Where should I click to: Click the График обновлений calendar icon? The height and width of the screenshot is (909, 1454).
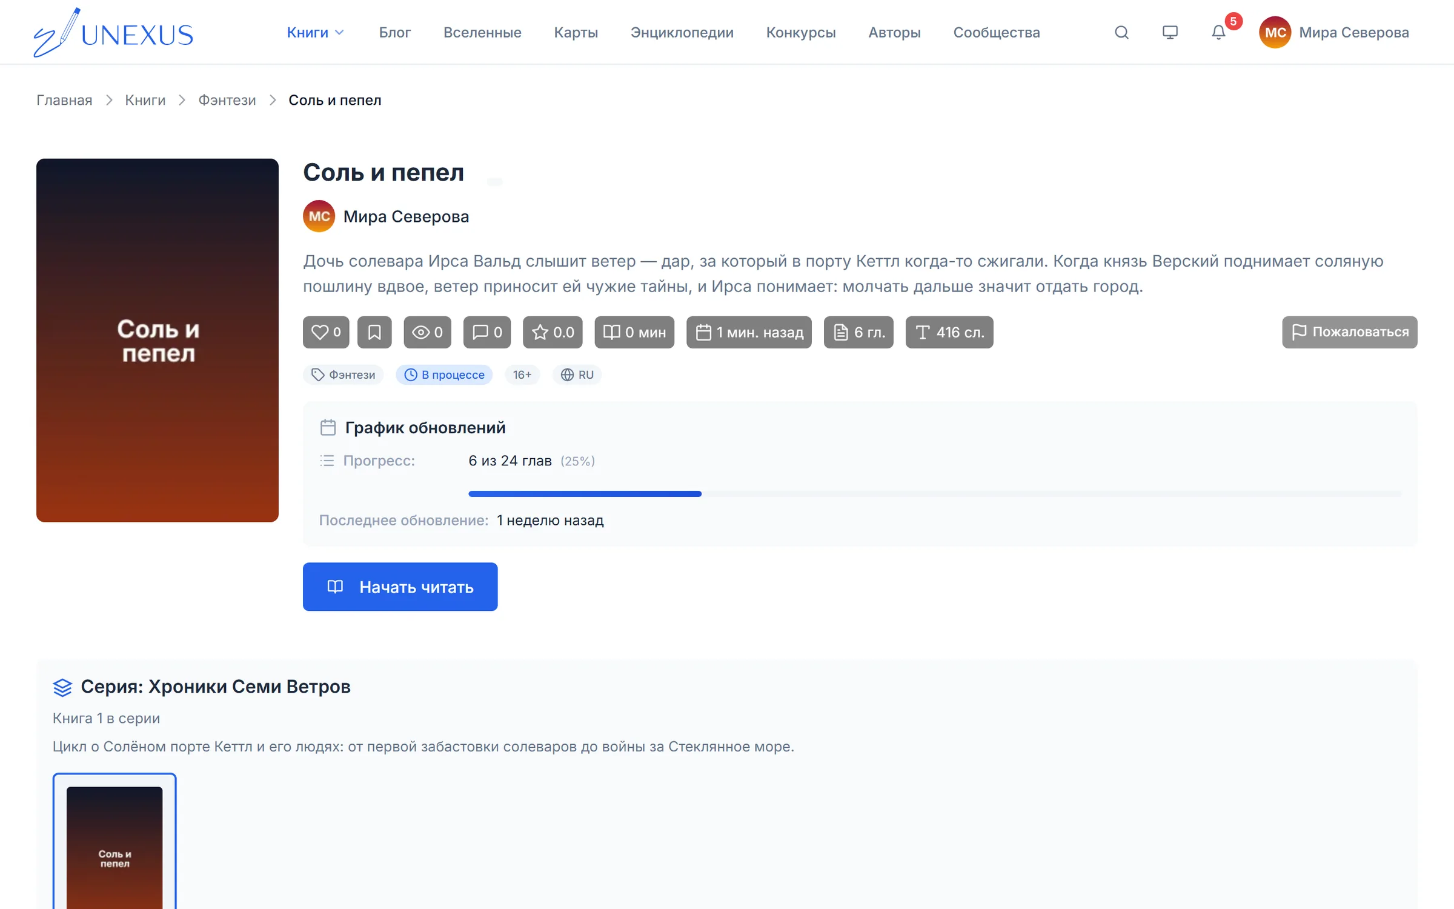(x=328, y=428)
